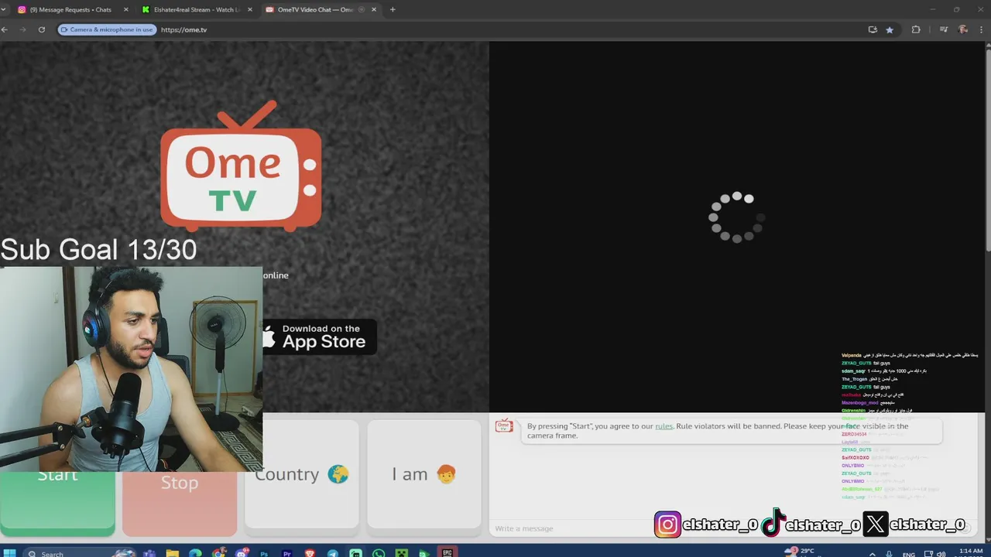991x557 pixels.
Task: Click 'Camera & microphone in use' chip
Action: (107, 29)
